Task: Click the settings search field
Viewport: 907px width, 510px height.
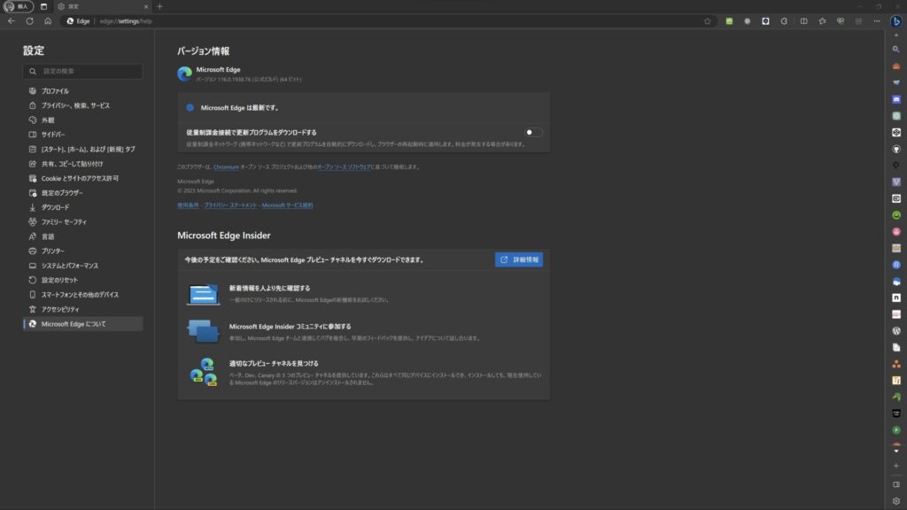Action: coord(82,71)
